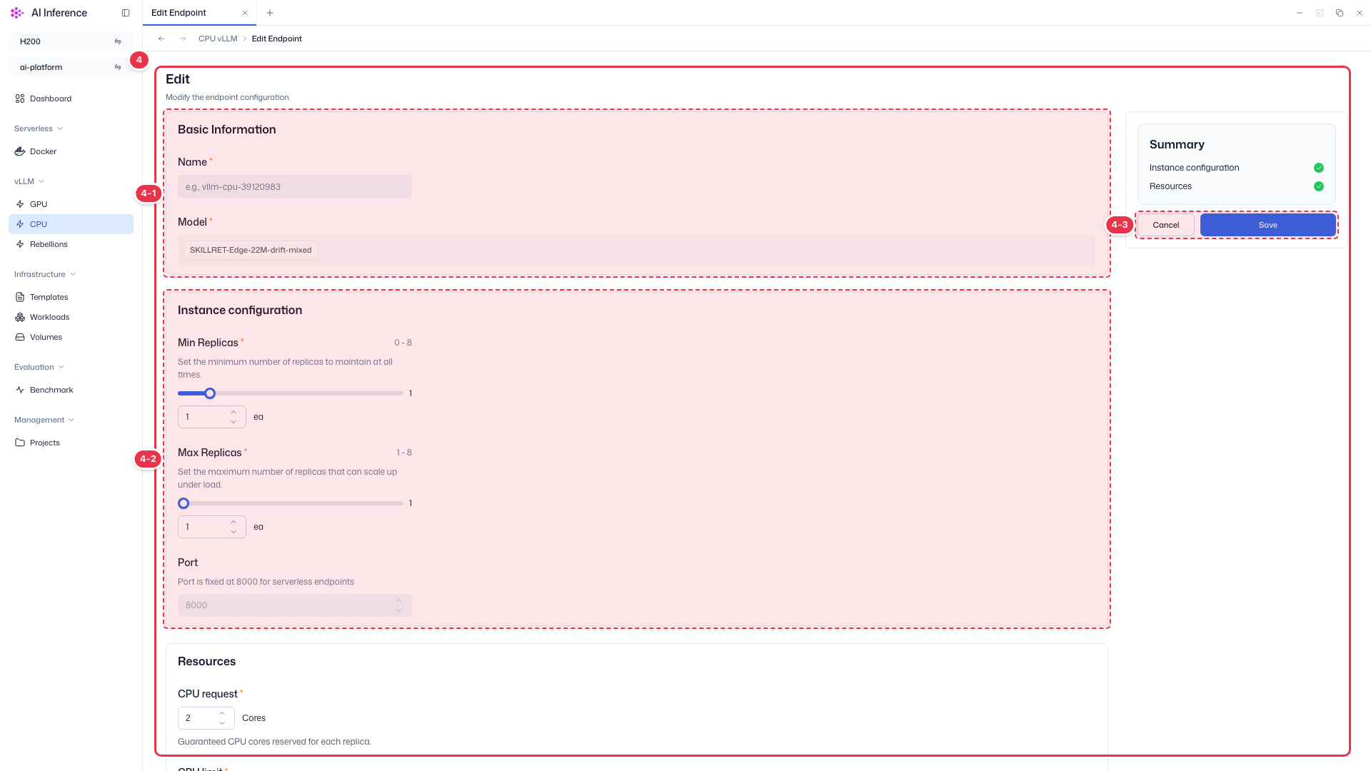This screenshot has width=1371, height=771.
Task: Click the Max Replicas number field
Action: [x=212, y=527]
